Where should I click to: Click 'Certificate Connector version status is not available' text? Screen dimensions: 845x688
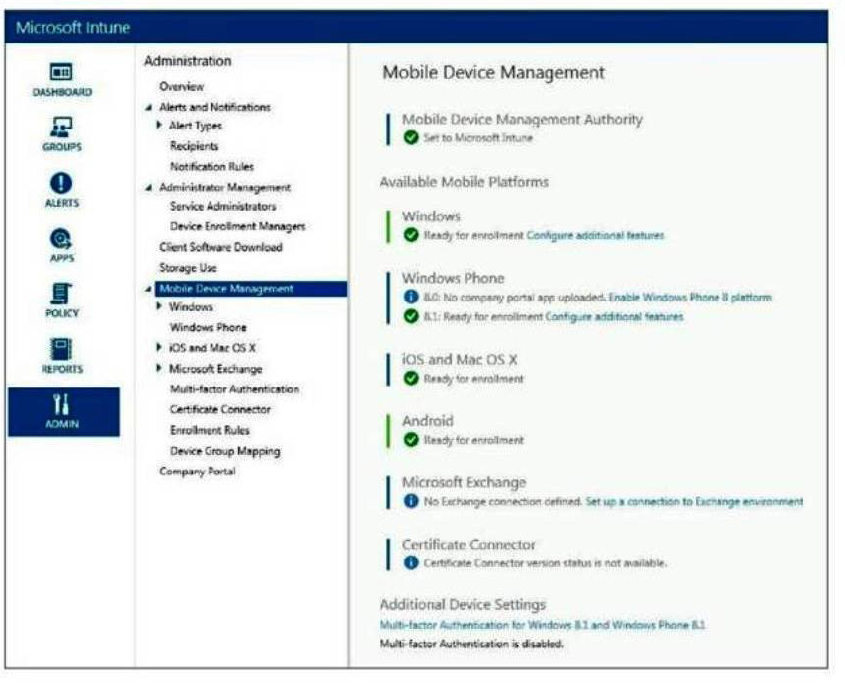pyautogui.click(x=545, y=562)
